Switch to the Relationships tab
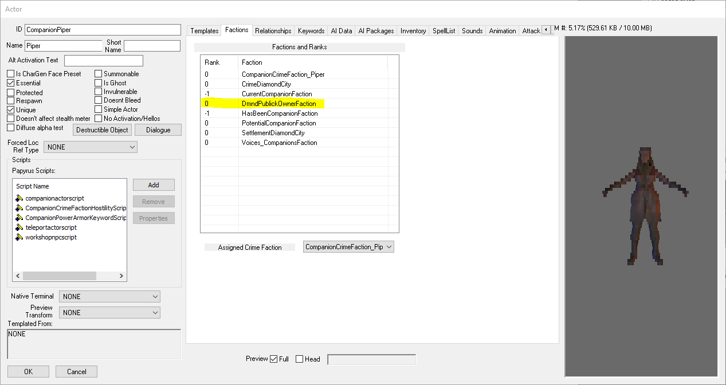 pos(273,31)
